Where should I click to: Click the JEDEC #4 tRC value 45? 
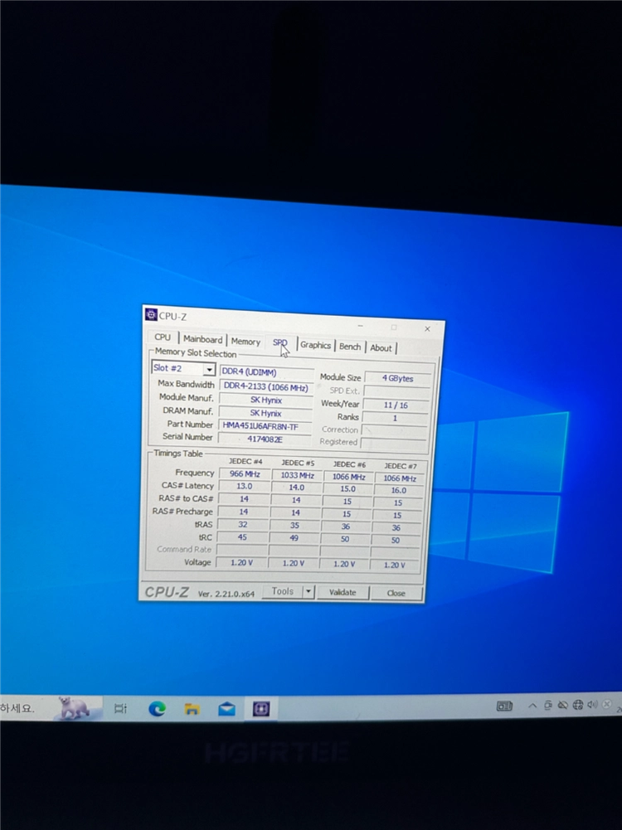(242, 537)
